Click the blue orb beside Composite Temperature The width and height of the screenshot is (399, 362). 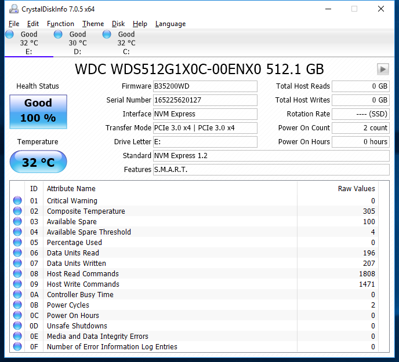(x=17, y=211)
